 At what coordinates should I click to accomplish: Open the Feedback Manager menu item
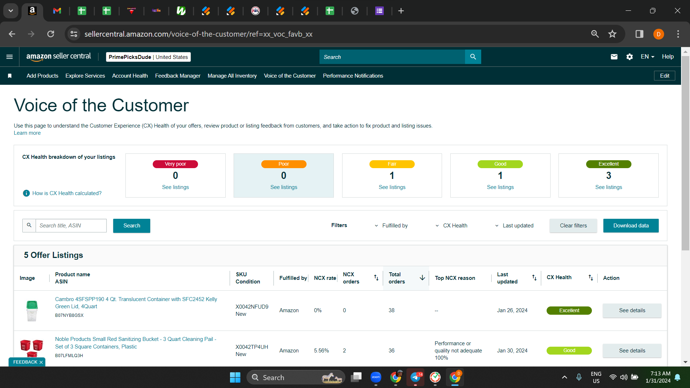[178, 76]
